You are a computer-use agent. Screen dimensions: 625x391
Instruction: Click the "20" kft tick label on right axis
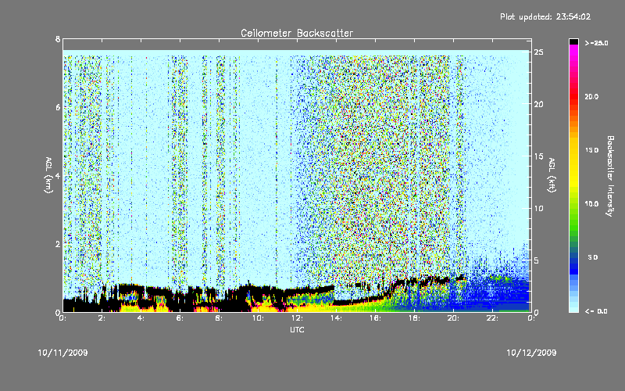[x=538, y=104]
